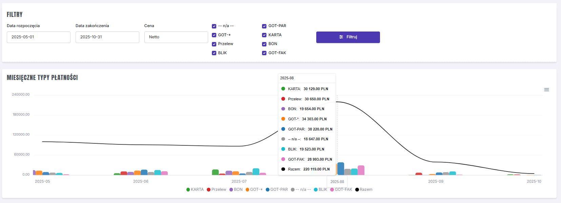Screen dimensions: 561x203
Task: Open the Data rozpoczęcia date picker
Action: (39, 37)
